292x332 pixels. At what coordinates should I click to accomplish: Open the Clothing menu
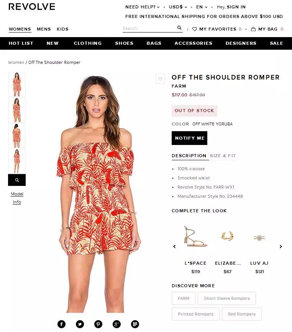pos(88,43)
